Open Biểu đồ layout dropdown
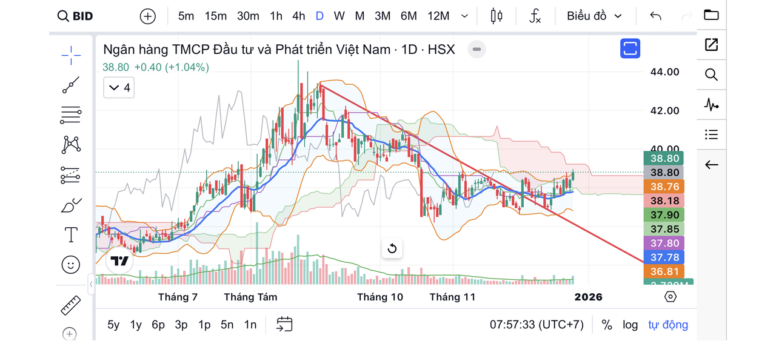The image size is (776, 358). point(594,16)
